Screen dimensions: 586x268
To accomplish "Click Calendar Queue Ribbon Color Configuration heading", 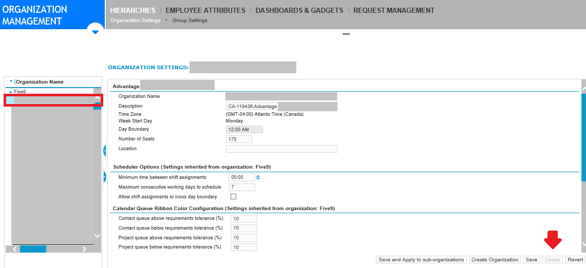I will tap(223, 209).
